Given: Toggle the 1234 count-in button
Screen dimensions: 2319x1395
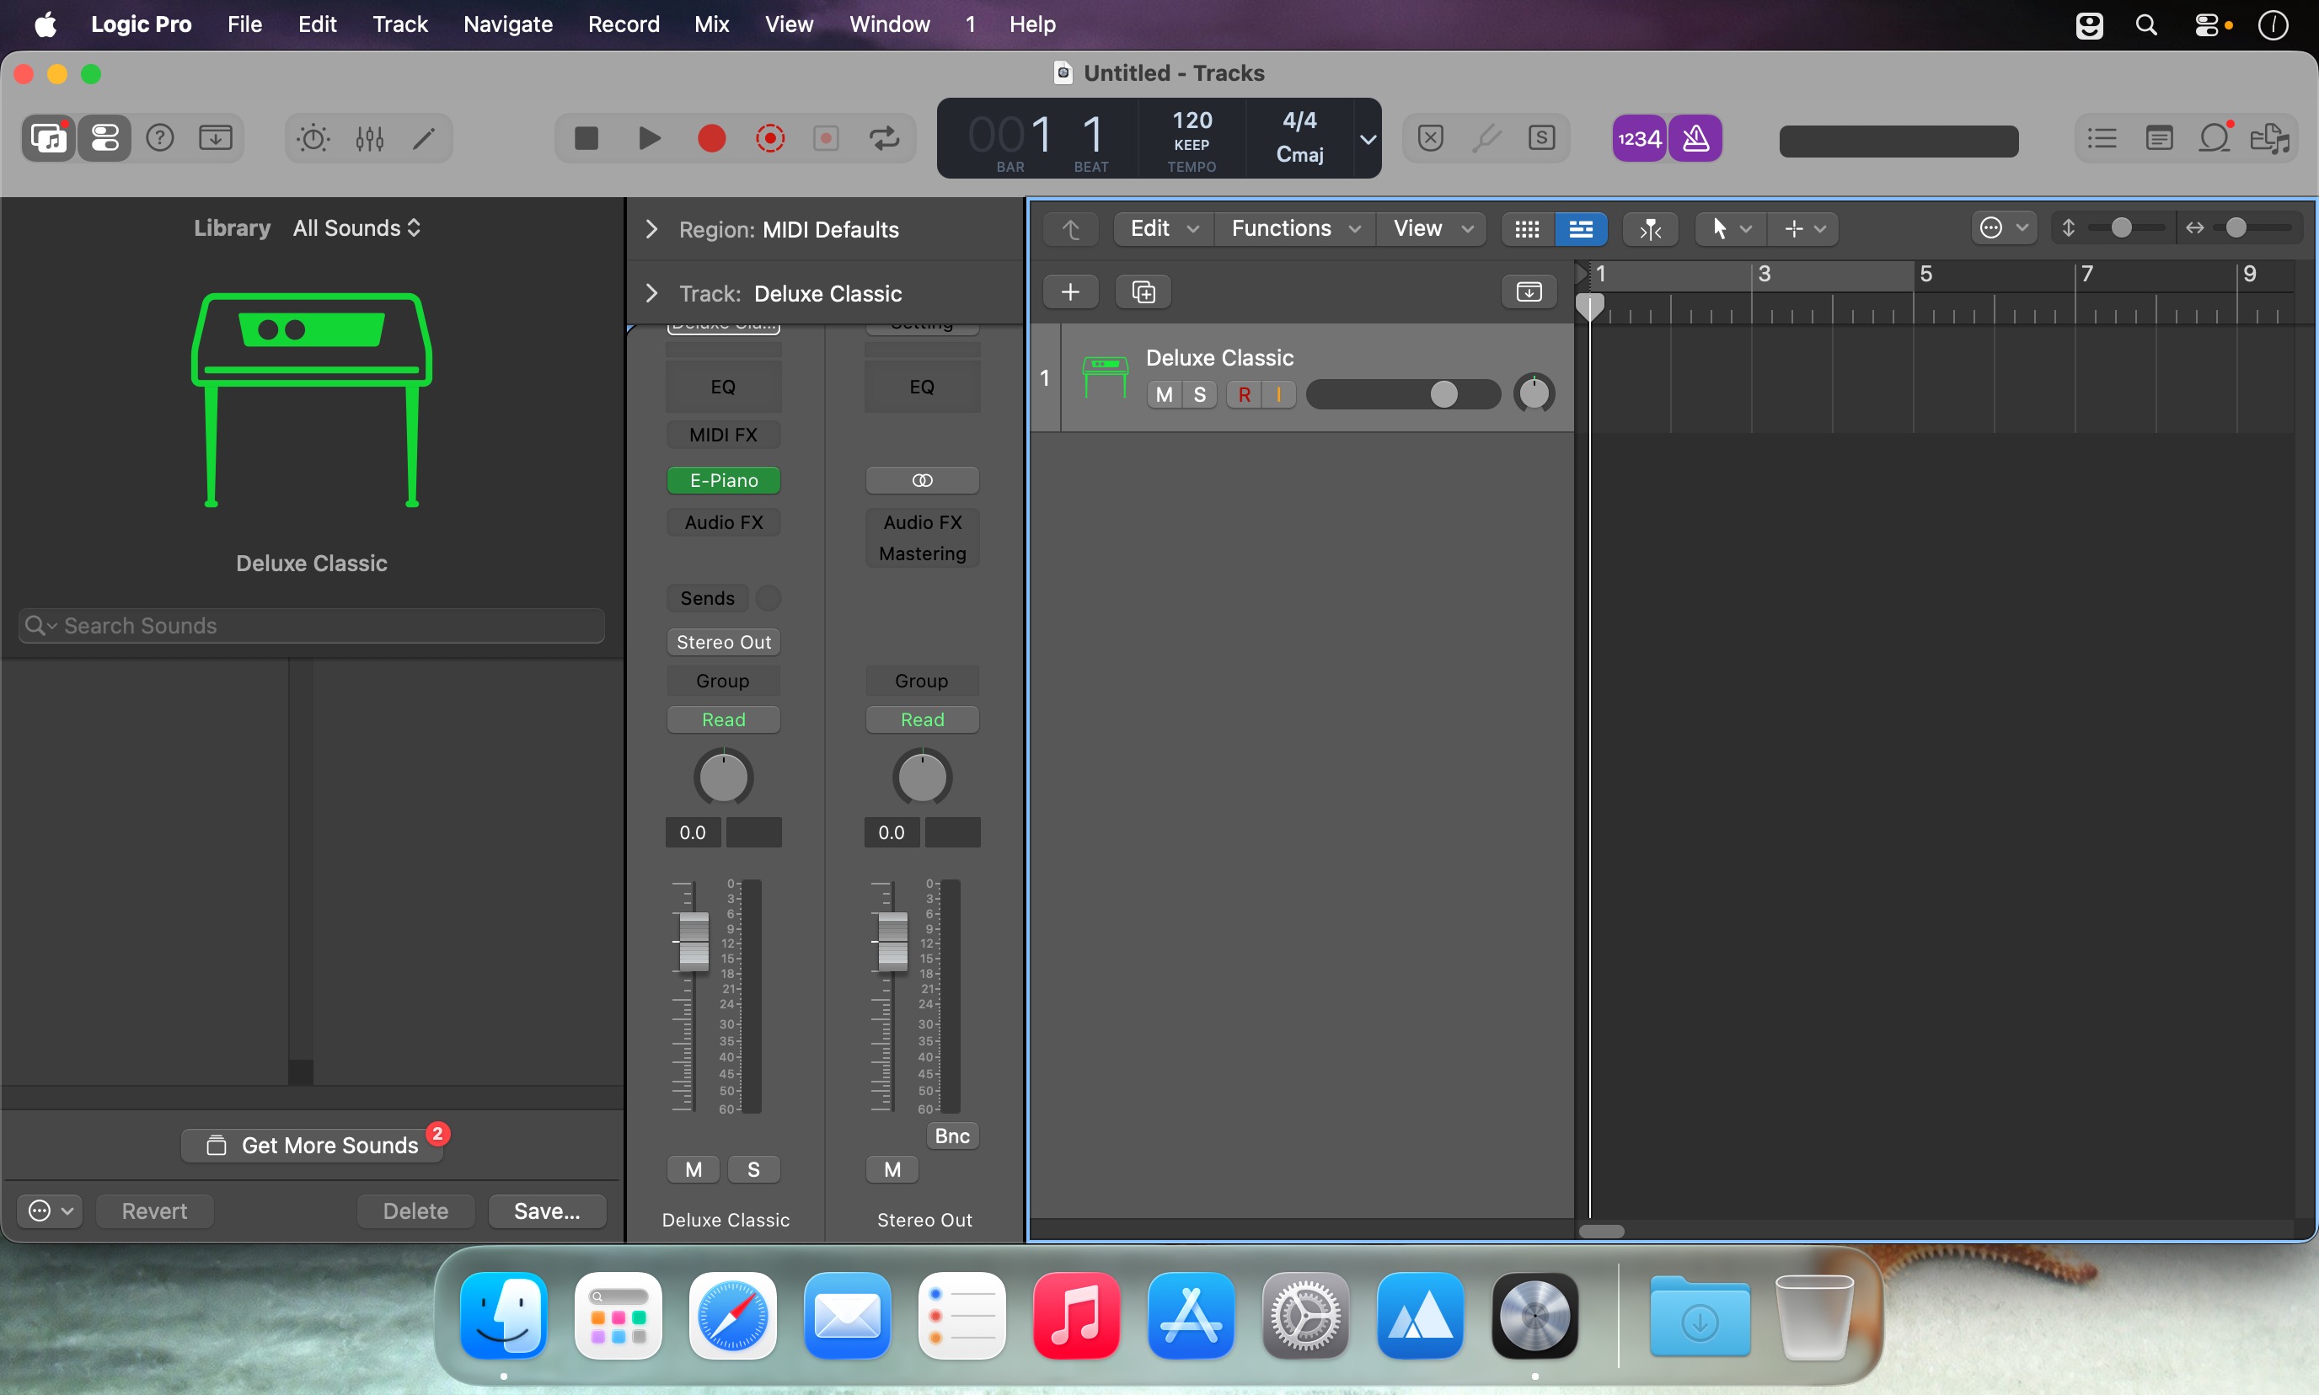Looking at the screenshot, I should pos(1639,139).
